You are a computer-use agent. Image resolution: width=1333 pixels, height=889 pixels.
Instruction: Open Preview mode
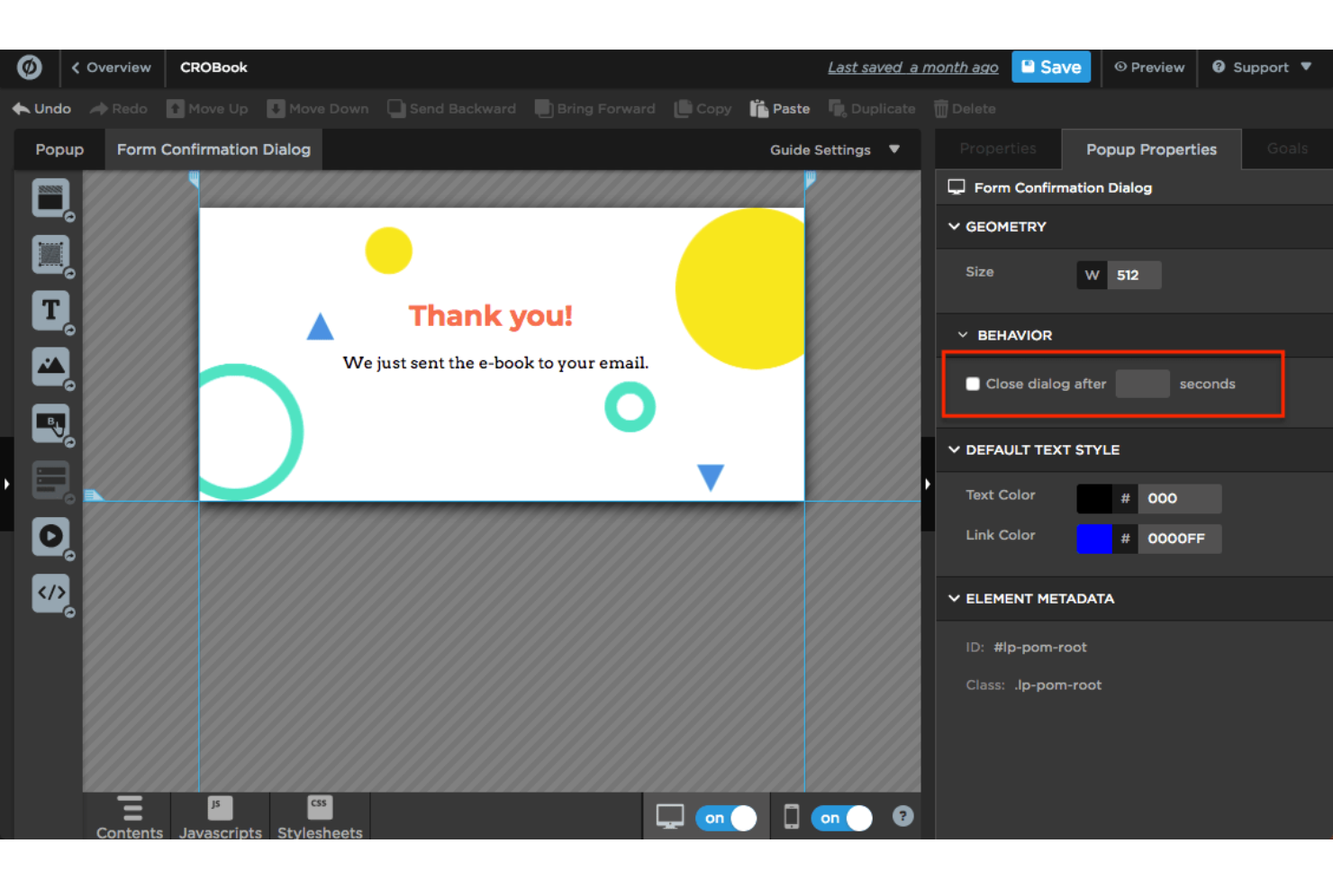point(1149,67)
